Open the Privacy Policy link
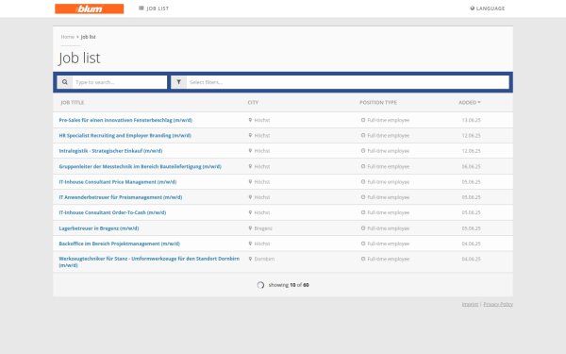Image resolution: width=566 pixels, height=354 pixels. (x=498, y=305)
